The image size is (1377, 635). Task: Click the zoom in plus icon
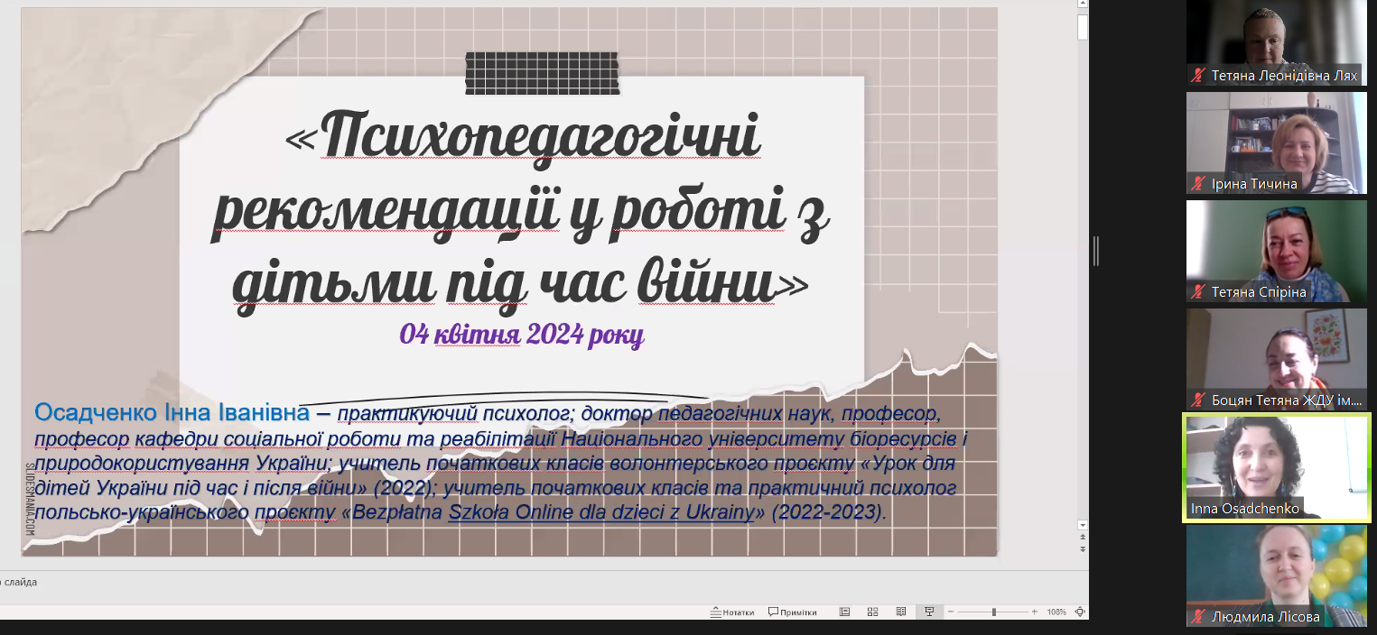1035,612
